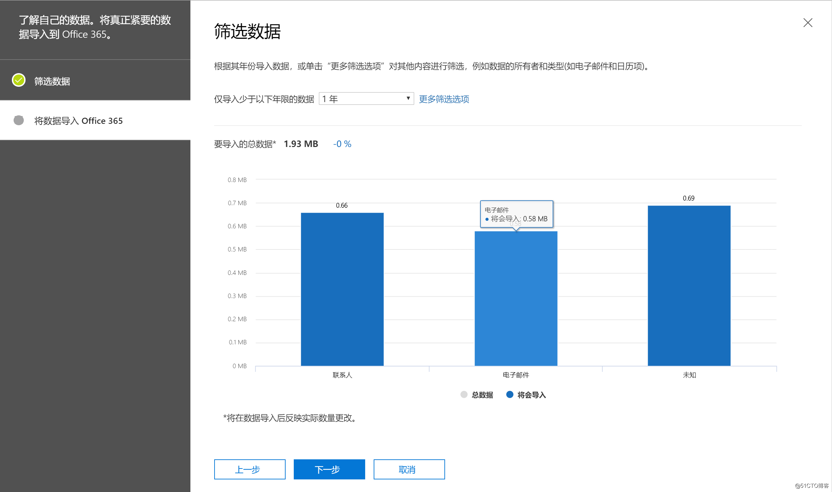Select the 将数据导入 Office 365 step
This screenshot has height=492, width=832.
95,120
